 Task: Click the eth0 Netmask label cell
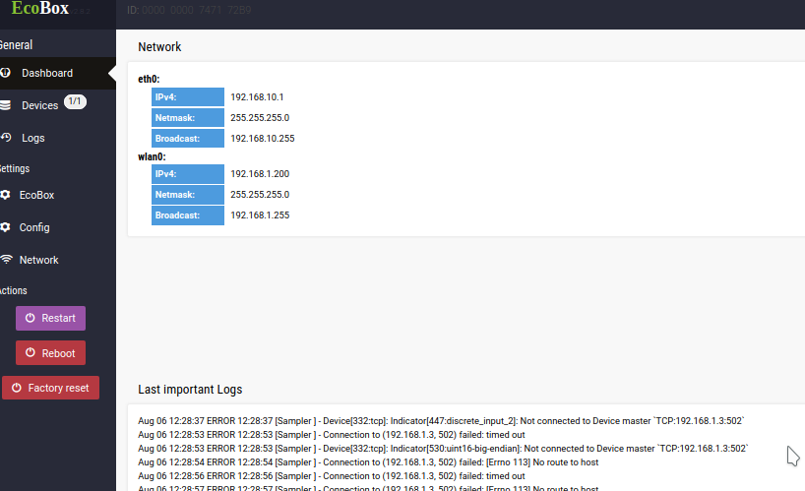click(188, 117)
